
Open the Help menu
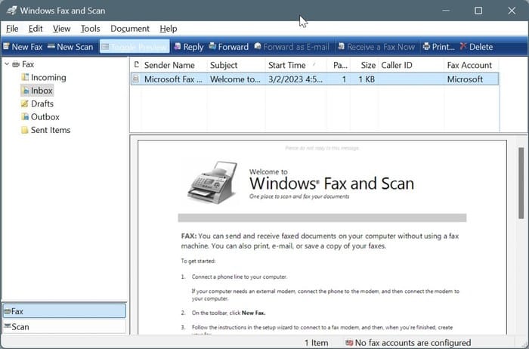tap(168, 29)
